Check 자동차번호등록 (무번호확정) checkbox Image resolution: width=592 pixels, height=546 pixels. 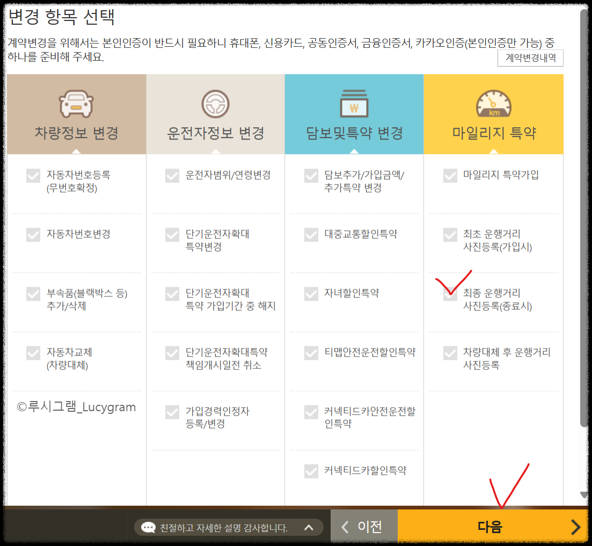pos(33,176)
